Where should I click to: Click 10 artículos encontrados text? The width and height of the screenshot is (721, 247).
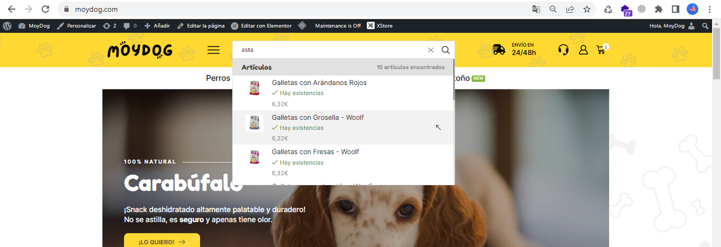411,67
